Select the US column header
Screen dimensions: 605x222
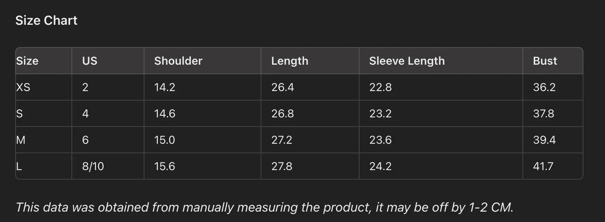coord(90,61)
